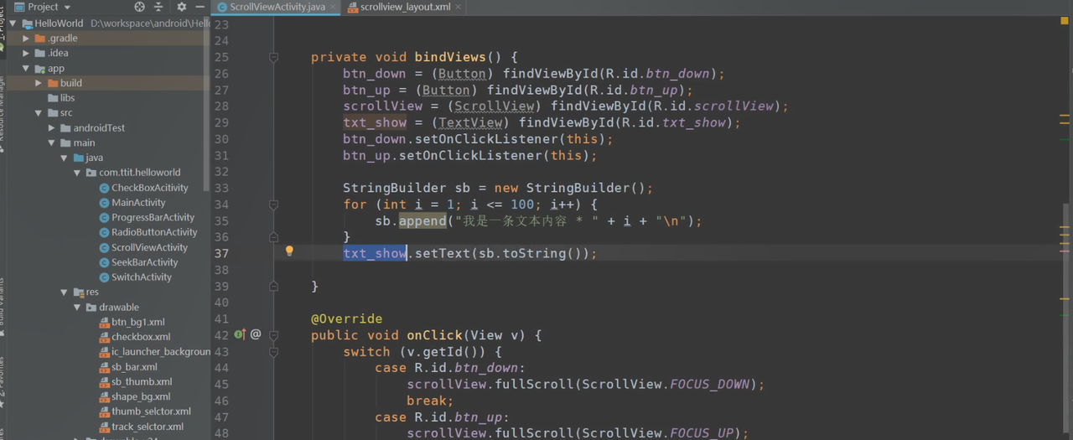The image size is (1073, 440).
Task: Click the implements-method gutter icon at line 42
Action: (239, 334)
